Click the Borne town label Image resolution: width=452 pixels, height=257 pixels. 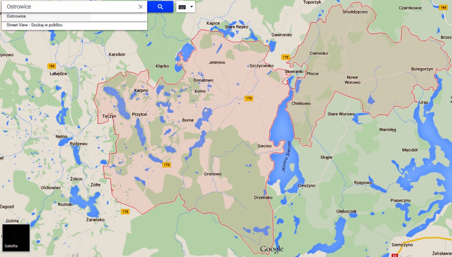188,120
